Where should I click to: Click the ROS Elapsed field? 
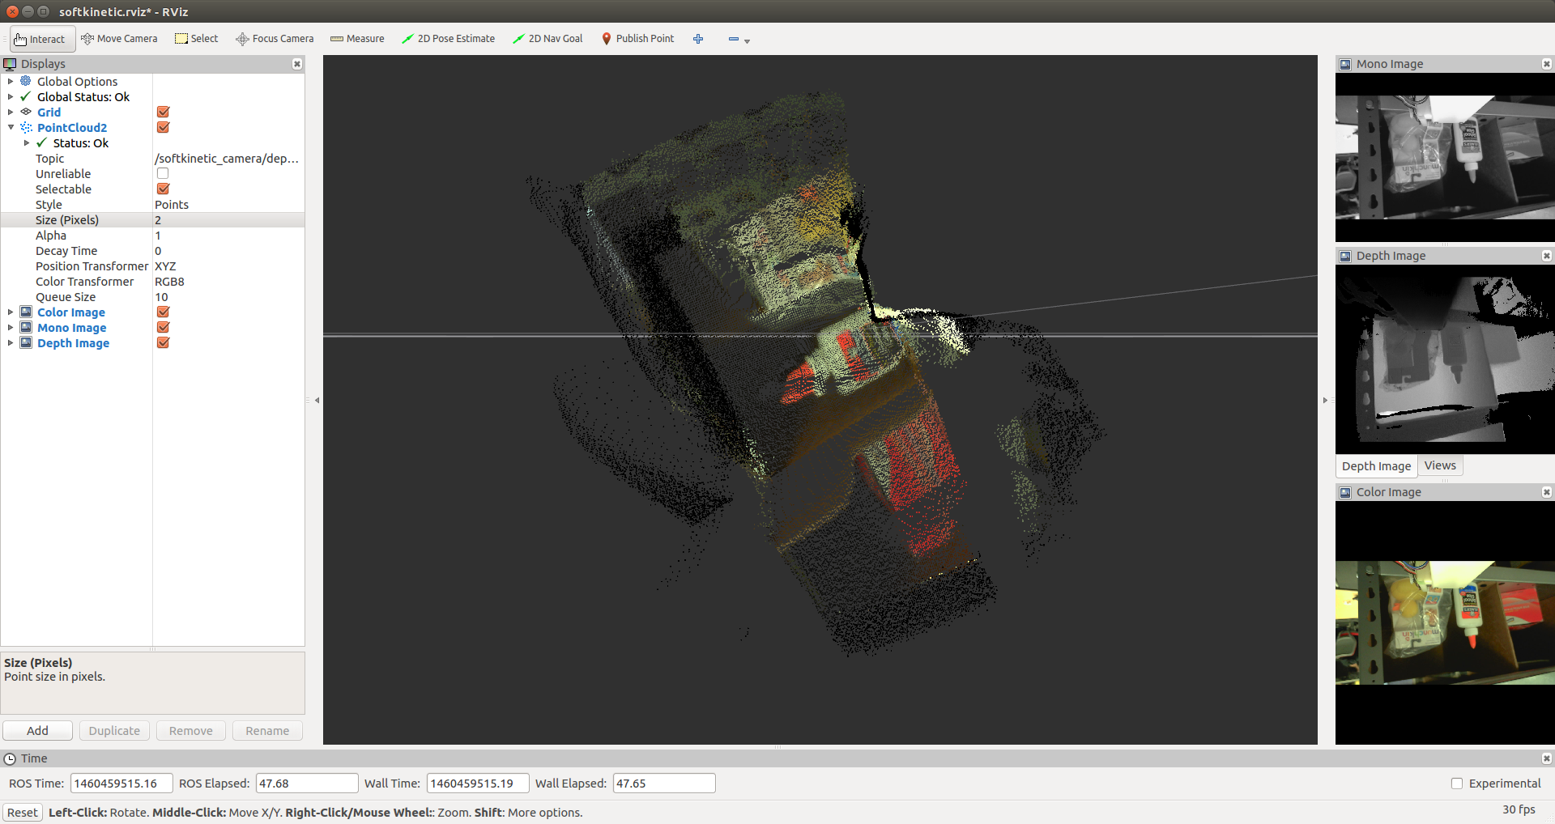(x=307, y=784)
